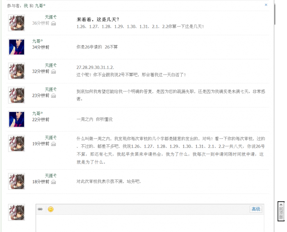Open 九哥 avatar on the 22分钟前 message
Viewport: 287px width, 232px height.
(16, 119)
